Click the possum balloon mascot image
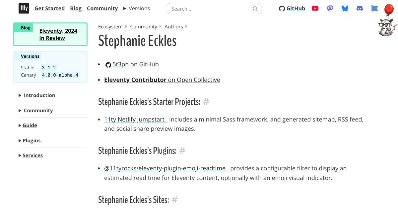The image size is (398, 208). click(x=387, y=20)
